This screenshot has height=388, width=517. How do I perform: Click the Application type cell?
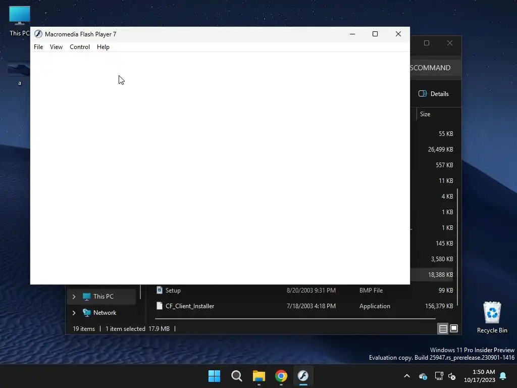click(375, 306)
